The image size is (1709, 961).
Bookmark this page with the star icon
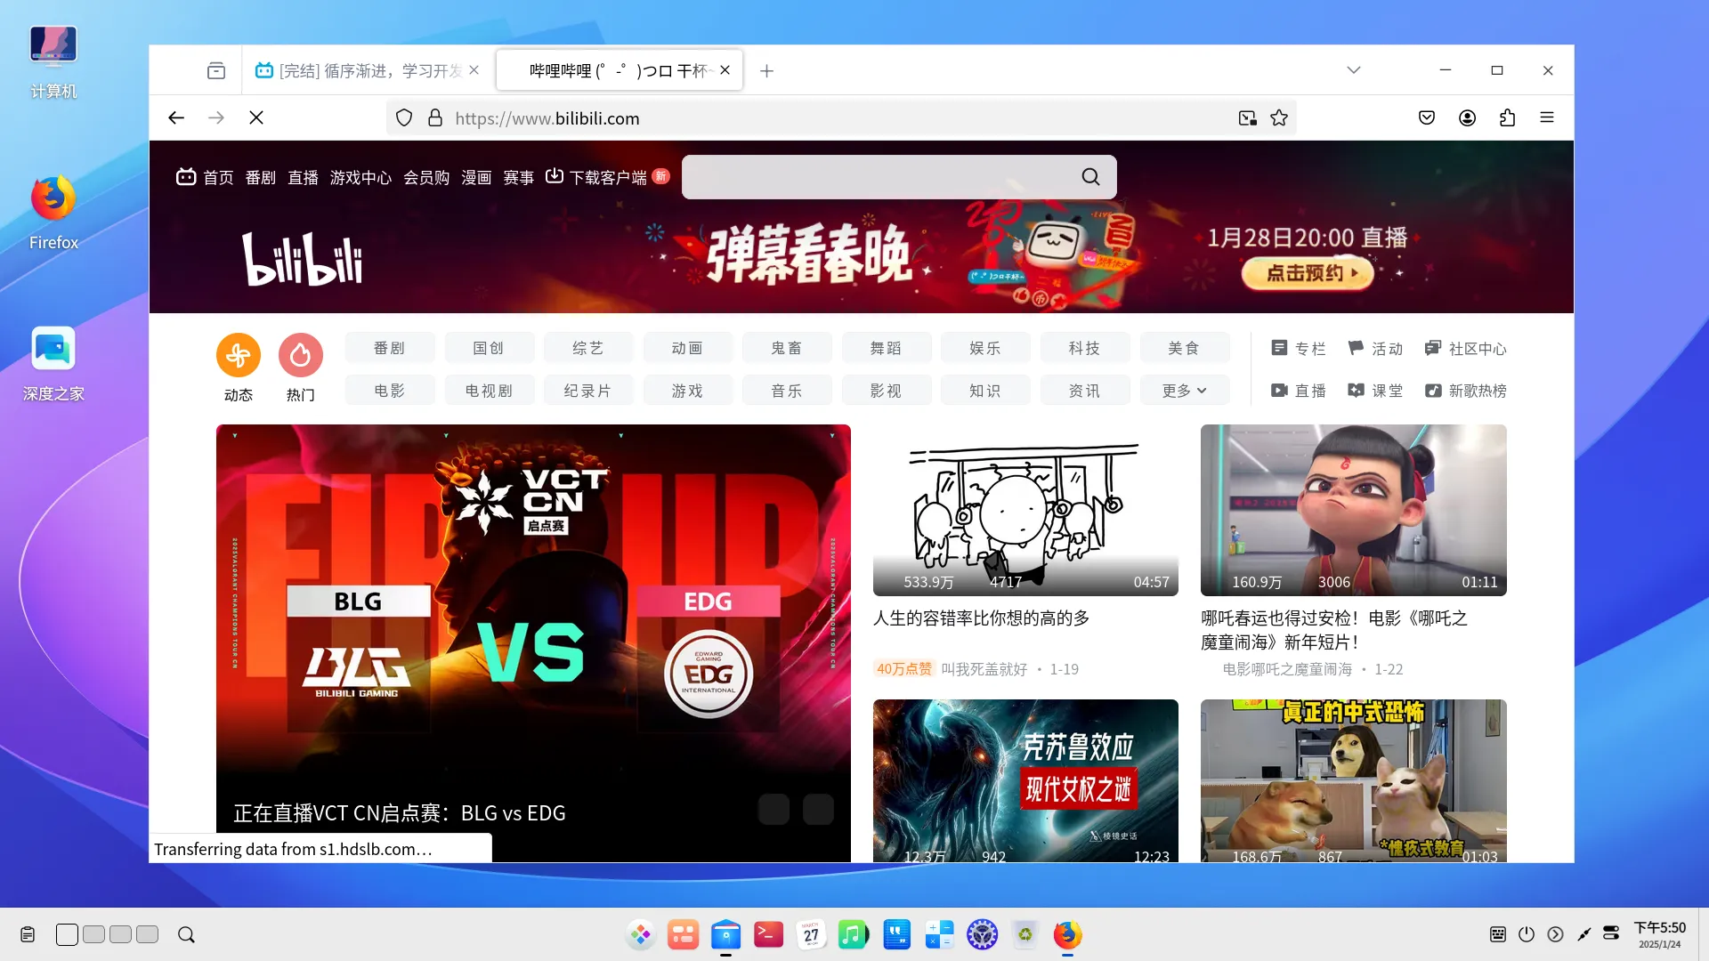click(x=1279, y=117)
